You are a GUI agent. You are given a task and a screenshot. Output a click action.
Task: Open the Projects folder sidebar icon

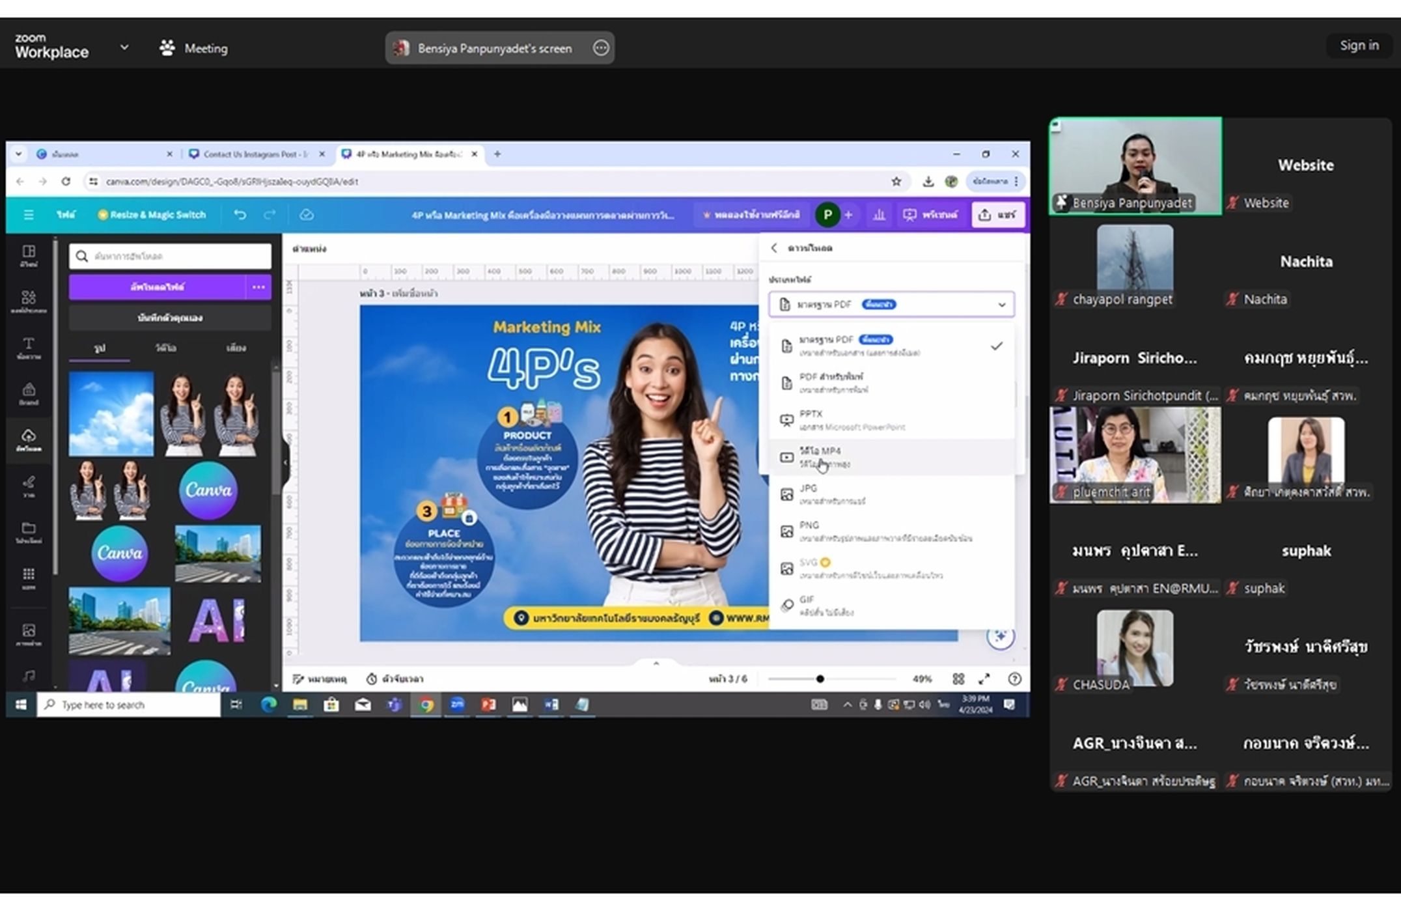29,532
